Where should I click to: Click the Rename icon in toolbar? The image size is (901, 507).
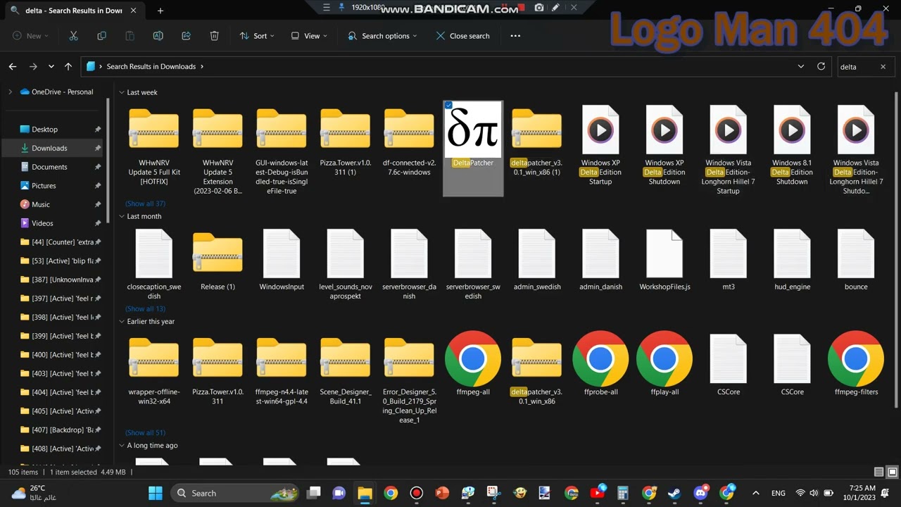click(x=158, y=36)
